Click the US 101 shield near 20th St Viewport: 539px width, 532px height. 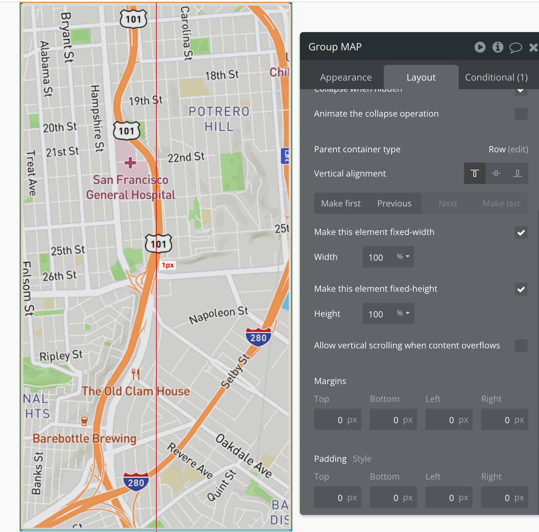(x=126, y=131)
